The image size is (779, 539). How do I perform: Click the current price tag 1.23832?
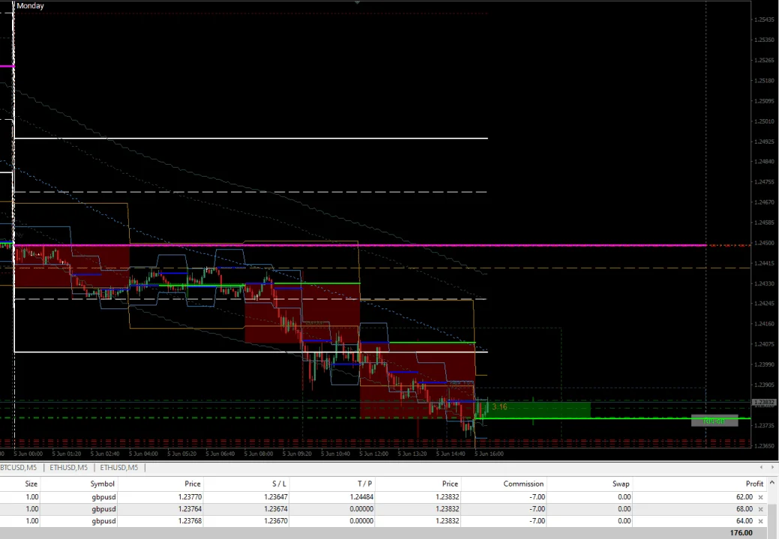tap(764, 402)
